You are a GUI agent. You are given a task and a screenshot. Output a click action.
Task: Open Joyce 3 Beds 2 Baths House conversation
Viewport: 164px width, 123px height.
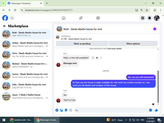(x=26, y=96)
